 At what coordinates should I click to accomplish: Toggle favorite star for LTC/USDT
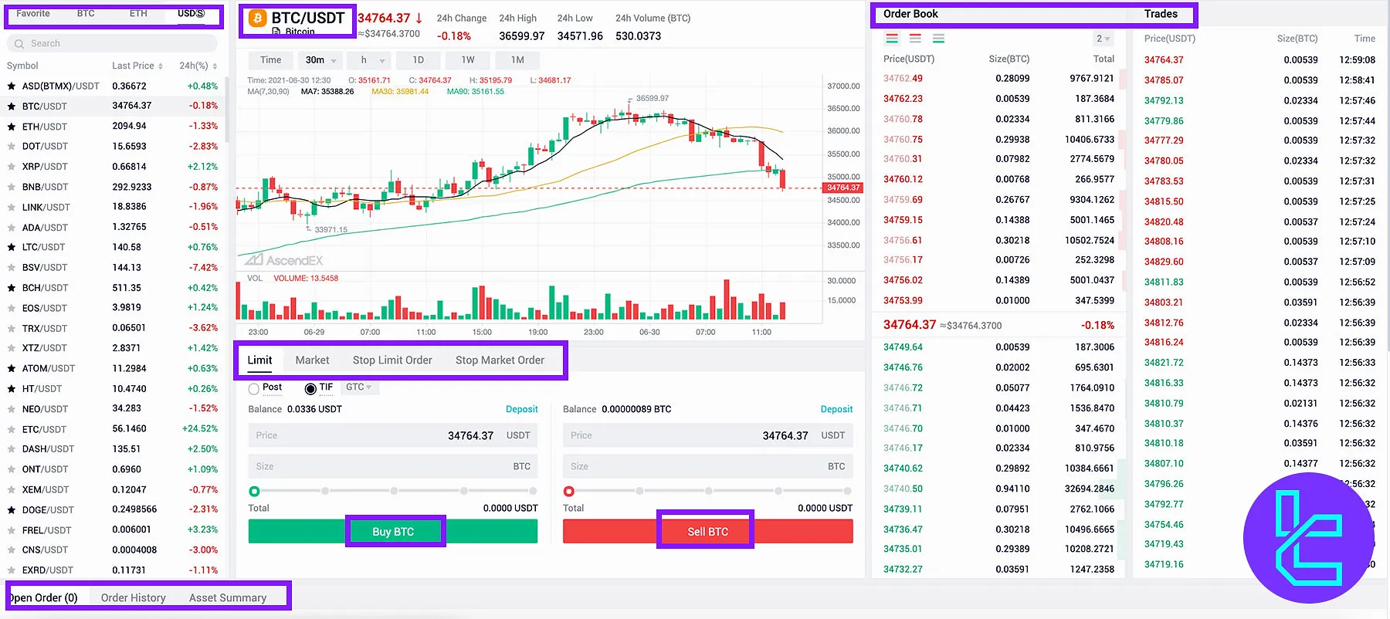[x=12, y=248]
